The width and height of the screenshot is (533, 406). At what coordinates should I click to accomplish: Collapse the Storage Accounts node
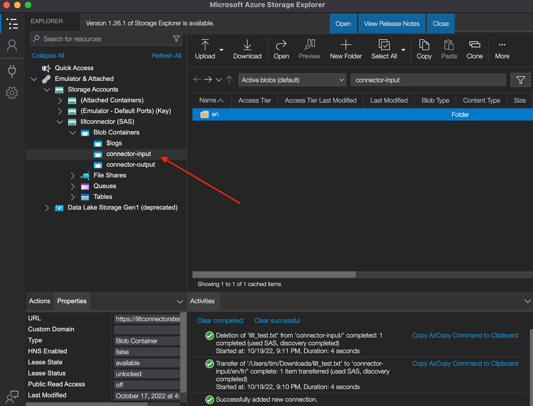47,90
